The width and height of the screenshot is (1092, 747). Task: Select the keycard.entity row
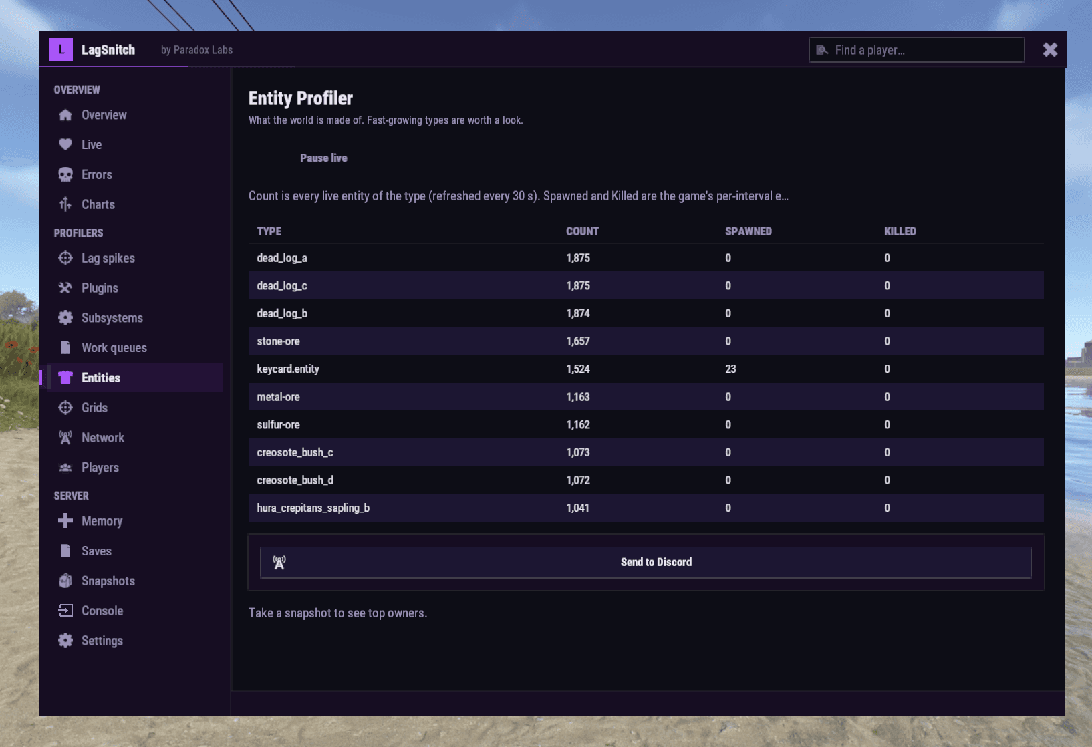(646, 369)
